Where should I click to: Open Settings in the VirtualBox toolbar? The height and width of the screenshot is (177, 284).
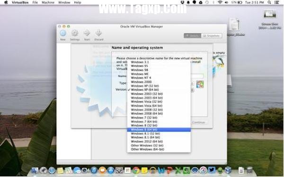(x=75, y=34)
